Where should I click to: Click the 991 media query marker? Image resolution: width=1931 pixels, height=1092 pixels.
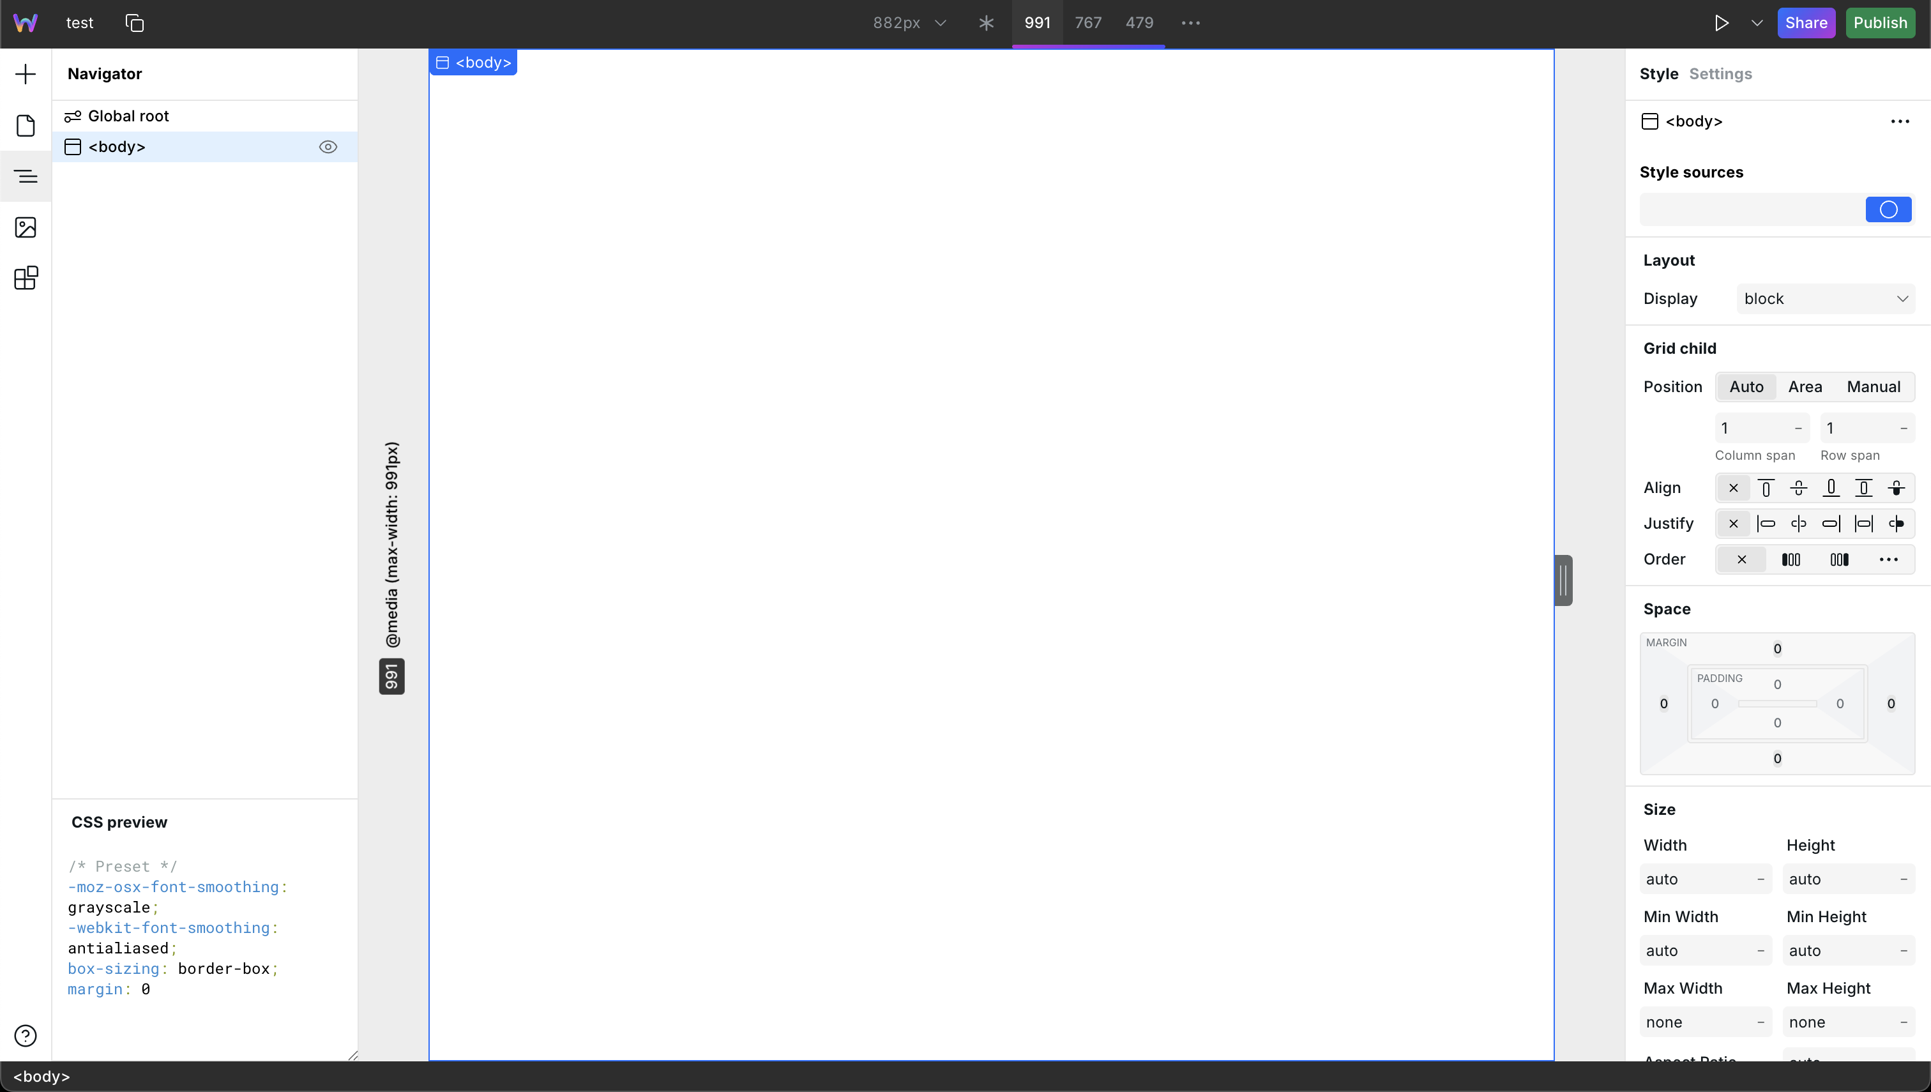(x=391, y=676)
